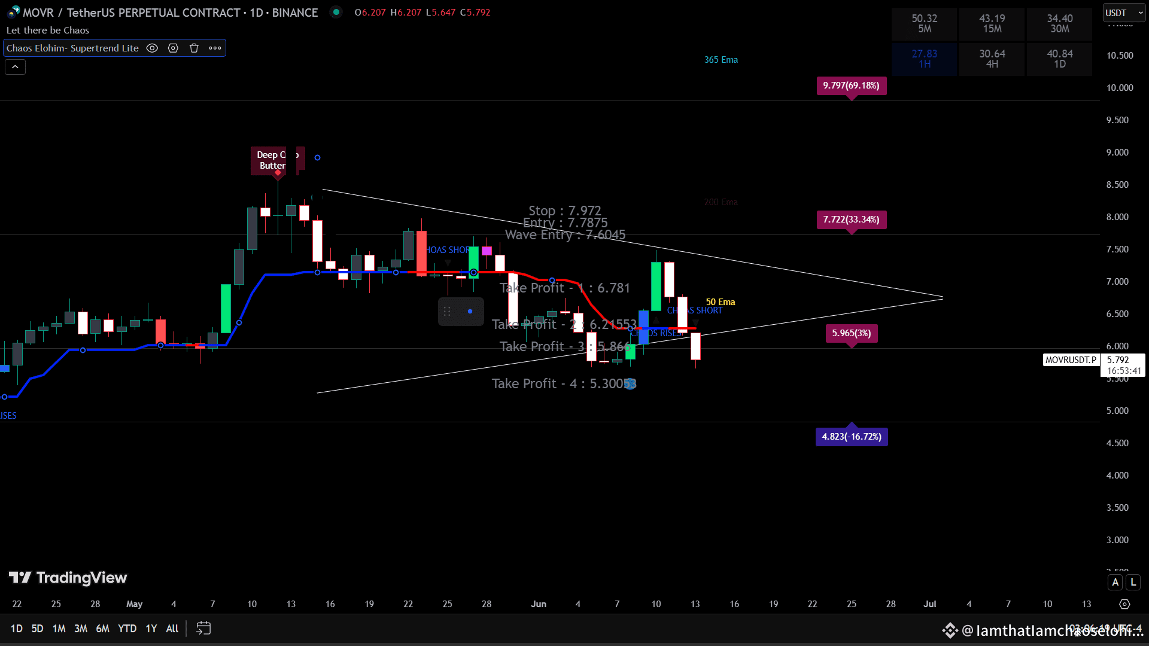
Task: Click the Take Profit - 1 : 6.781 text
Action: click(565, 288)
